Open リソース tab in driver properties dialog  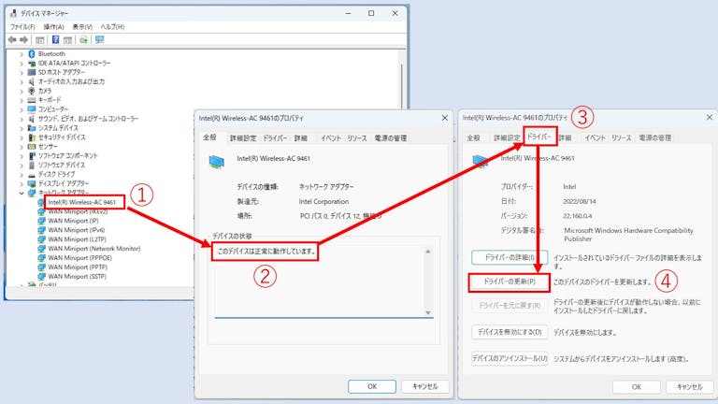coord(622,137)
